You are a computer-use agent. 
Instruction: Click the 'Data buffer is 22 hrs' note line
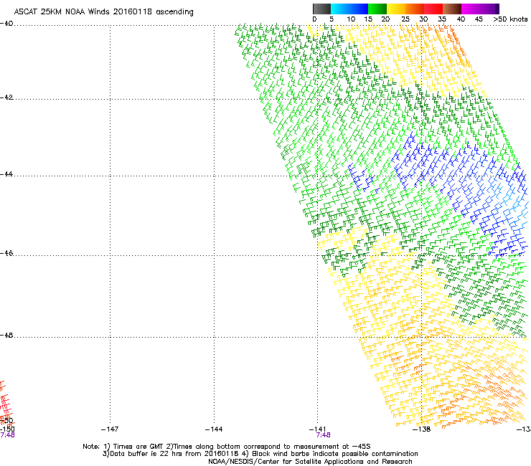(x=260, y=454)
